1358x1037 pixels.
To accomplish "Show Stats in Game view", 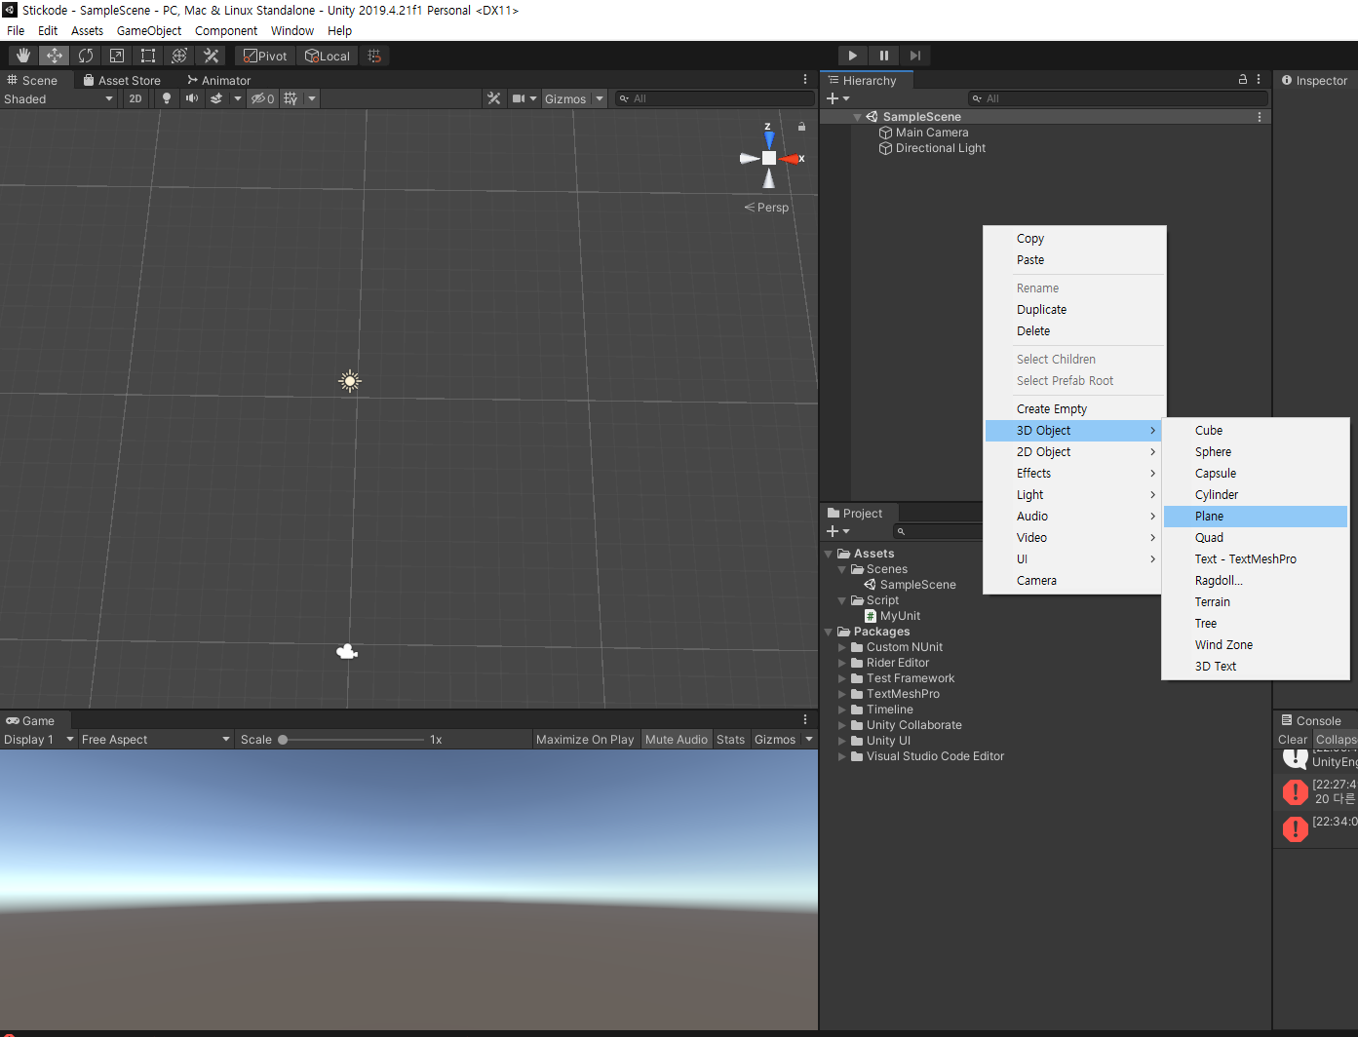I will tap(730, 740).
